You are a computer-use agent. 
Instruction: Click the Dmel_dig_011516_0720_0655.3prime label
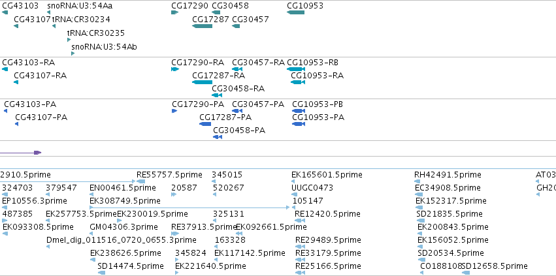tap(122, 240)
